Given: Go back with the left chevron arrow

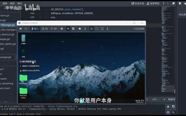Looking at the screenshot, I should 164,4.
